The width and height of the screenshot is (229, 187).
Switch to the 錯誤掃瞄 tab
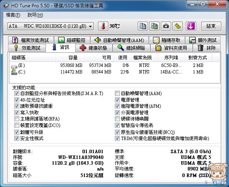point(131,48)
